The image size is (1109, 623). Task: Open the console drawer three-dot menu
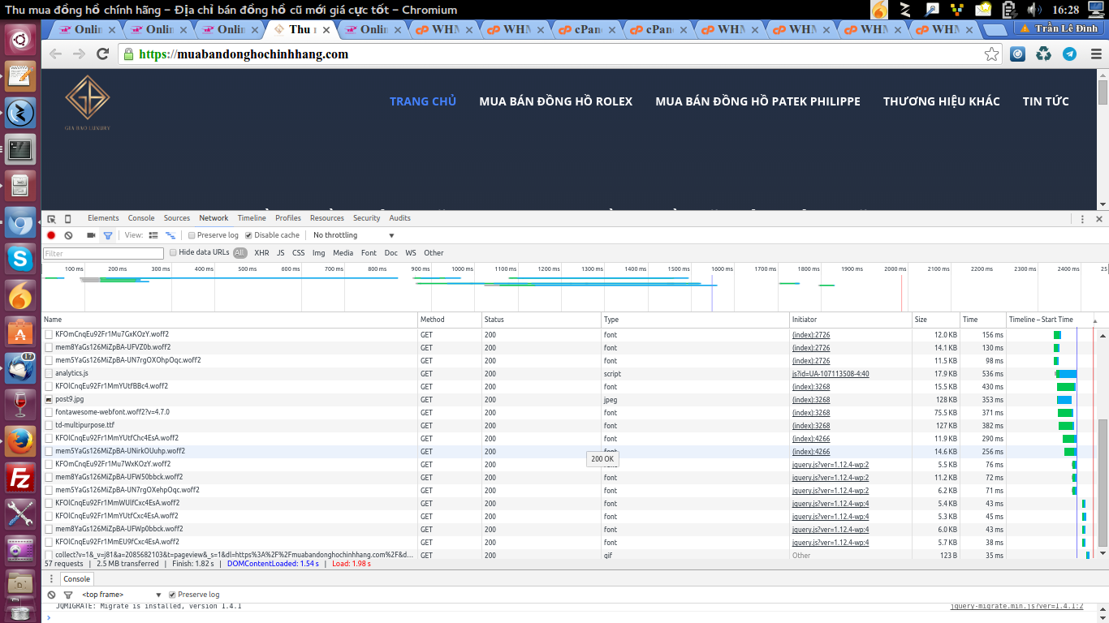coord(51,578)
